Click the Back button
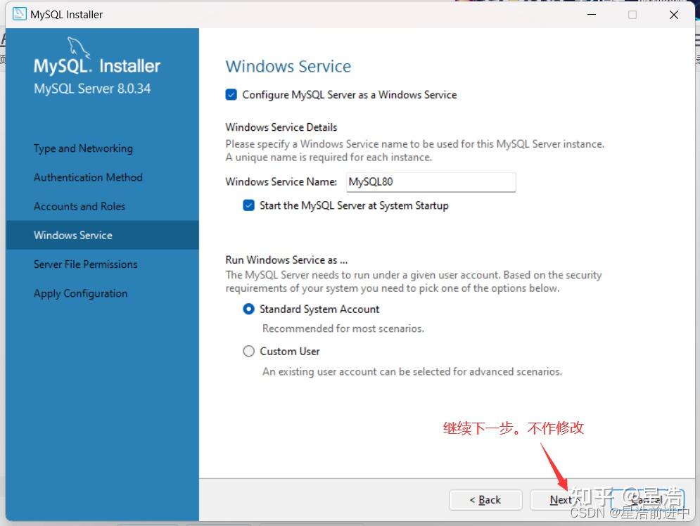 [x=485, y=500]
